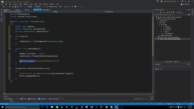Click Solution Explorer Refresh icon
194x109 pixels.
point(169,12)
